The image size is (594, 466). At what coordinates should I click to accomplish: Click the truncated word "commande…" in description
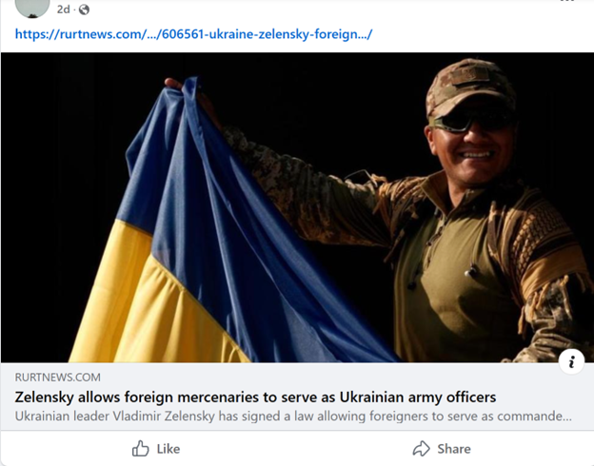pos(534,416)
